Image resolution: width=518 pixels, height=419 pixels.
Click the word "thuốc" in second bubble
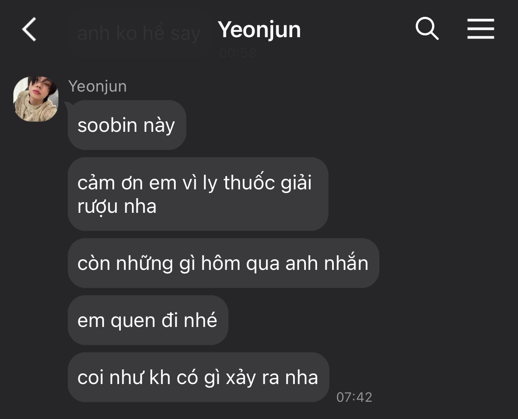click(x=249, y=181)
